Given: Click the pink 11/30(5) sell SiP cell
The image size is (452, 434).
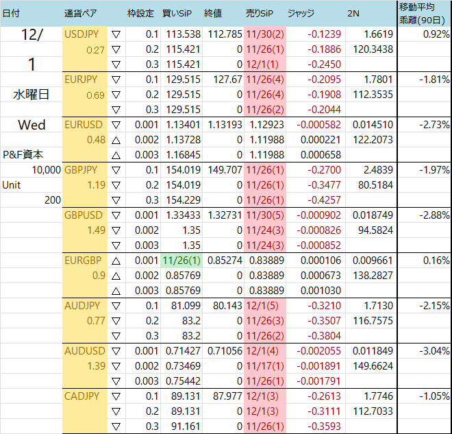Looking at the screenshot, I should pos(265,215).
